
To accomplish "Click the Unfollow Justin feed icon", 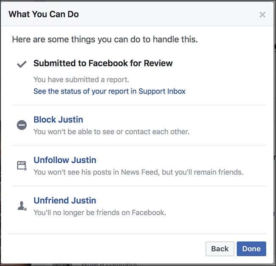I will click(x=22, y=166).
